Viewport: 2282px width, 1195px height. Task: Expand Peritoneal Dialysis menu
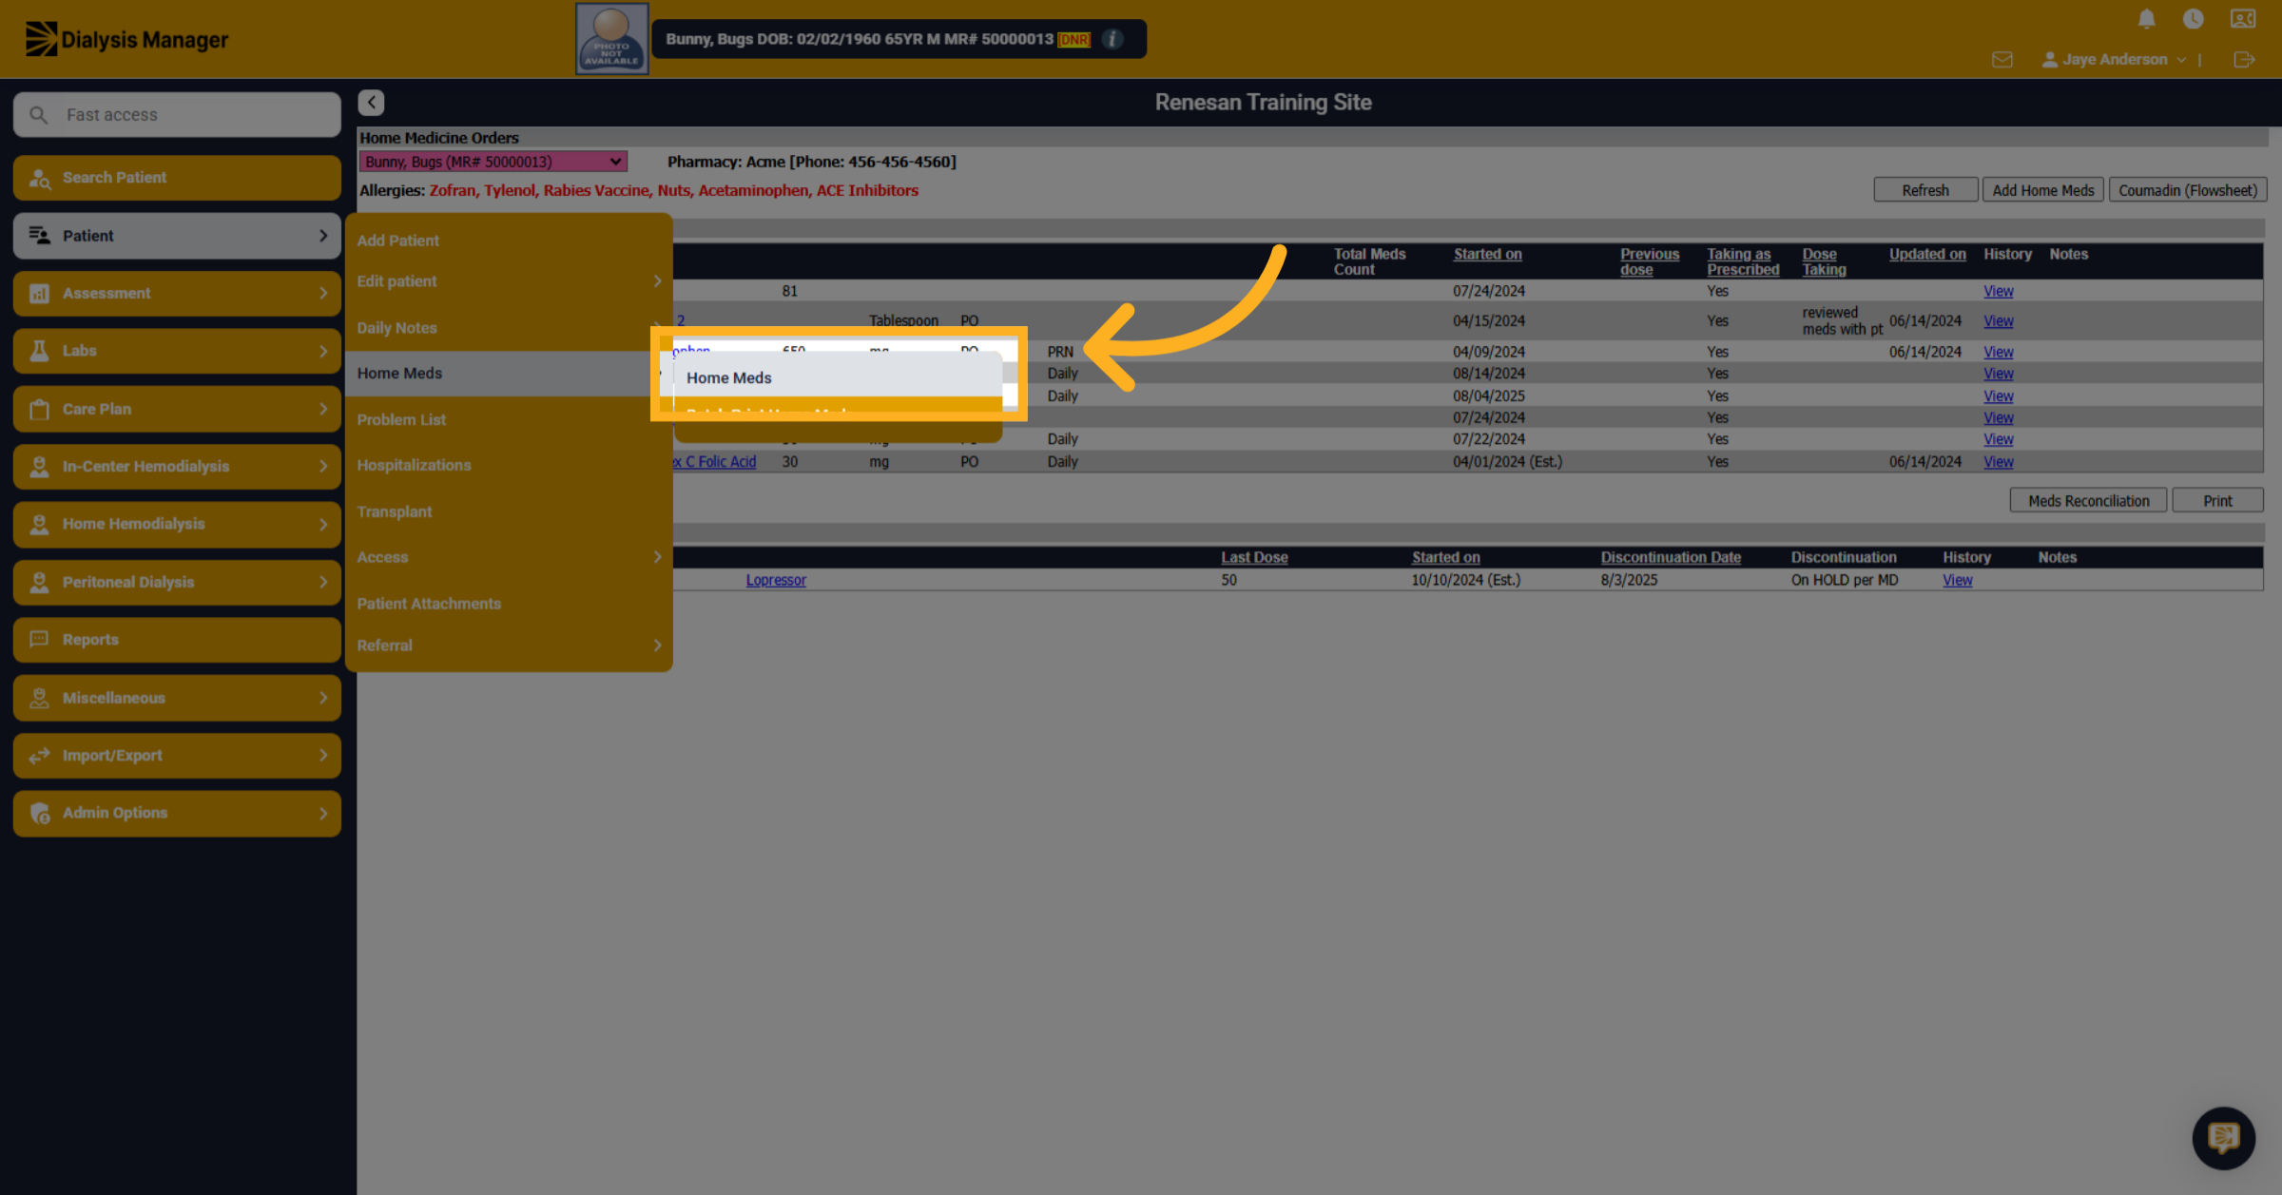[177, 582]
